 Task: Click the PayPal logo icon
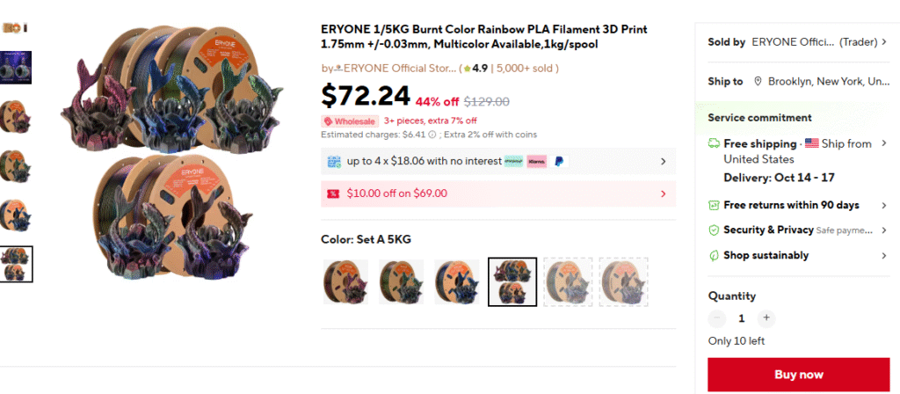[560, 162]
